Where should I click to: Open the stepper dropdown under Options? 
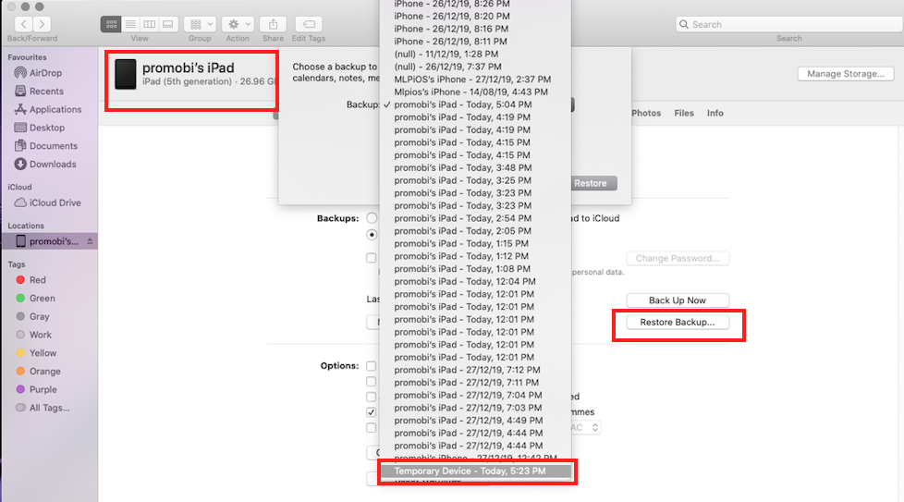(595, 428)
